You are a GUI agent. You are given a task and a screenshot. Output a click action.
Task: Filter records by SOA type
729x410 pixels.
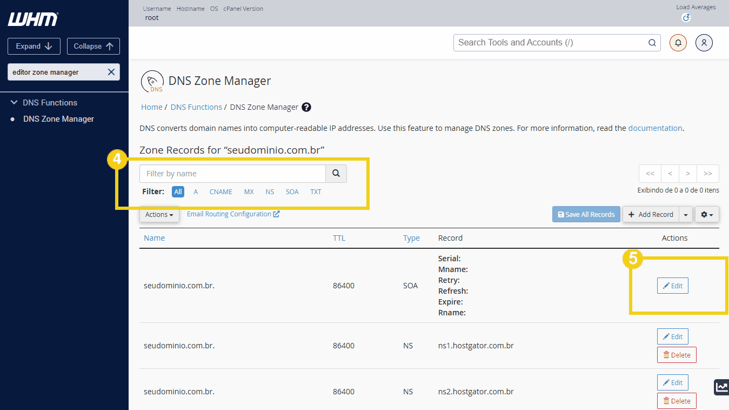click(x=292, y=191)
